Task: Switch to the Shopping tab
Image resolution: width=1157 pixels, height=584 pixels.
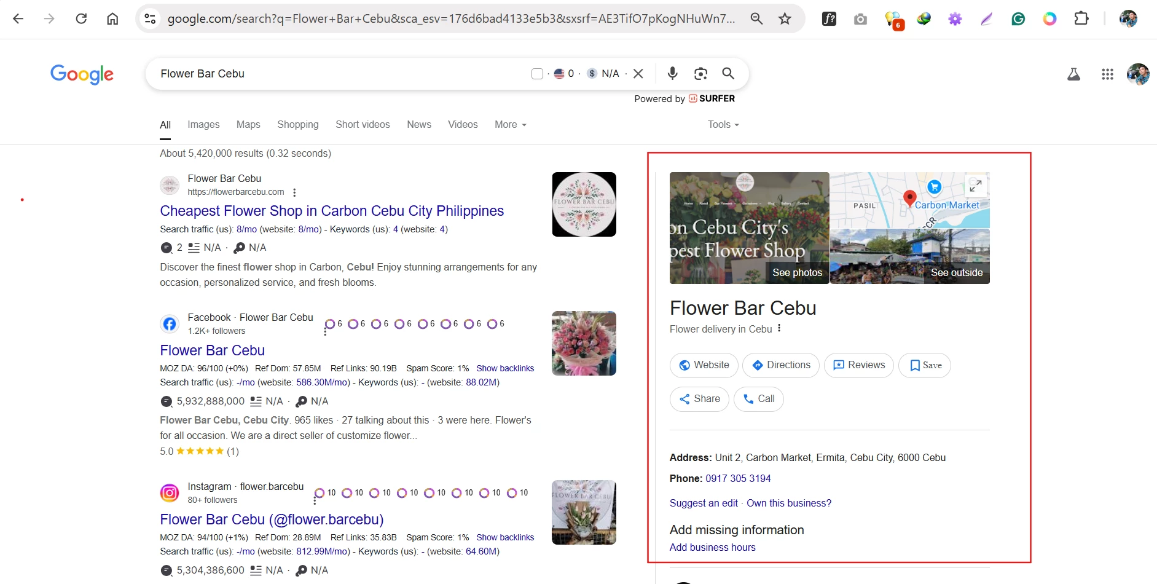Action: pyautogui.click(x=298, y=124)
